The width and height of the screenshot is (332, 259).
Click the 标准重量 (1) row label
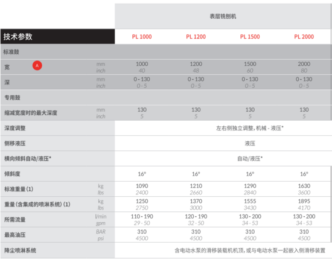click(x=19, y=189)
